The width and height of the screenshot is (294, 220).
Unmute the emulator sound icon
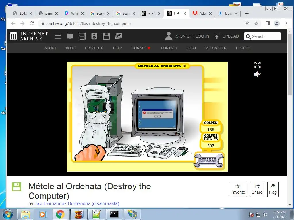click(258, 74)
